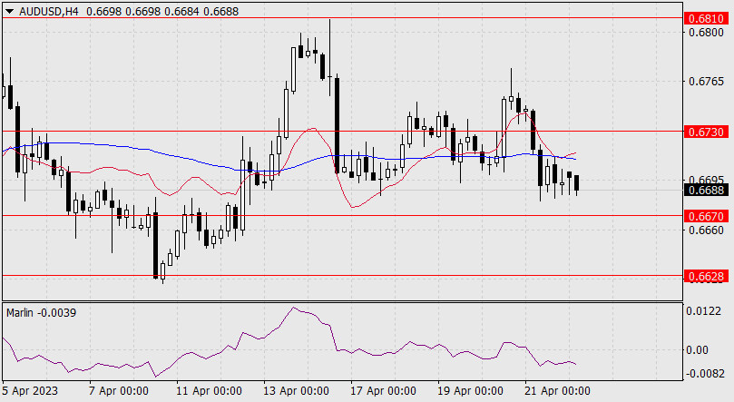Screen dimensions: 734x402
Task: Click the 11 Apr 00:00 time label
Action: click(x=209, y=391)
